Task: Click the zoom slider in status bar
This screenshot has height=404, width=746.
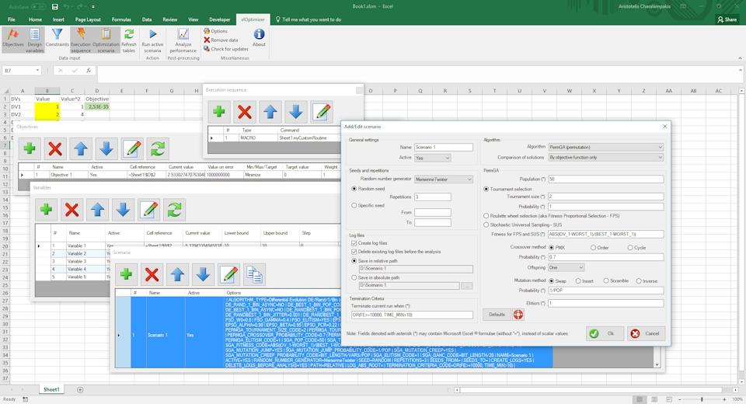Action: [702, 399]
